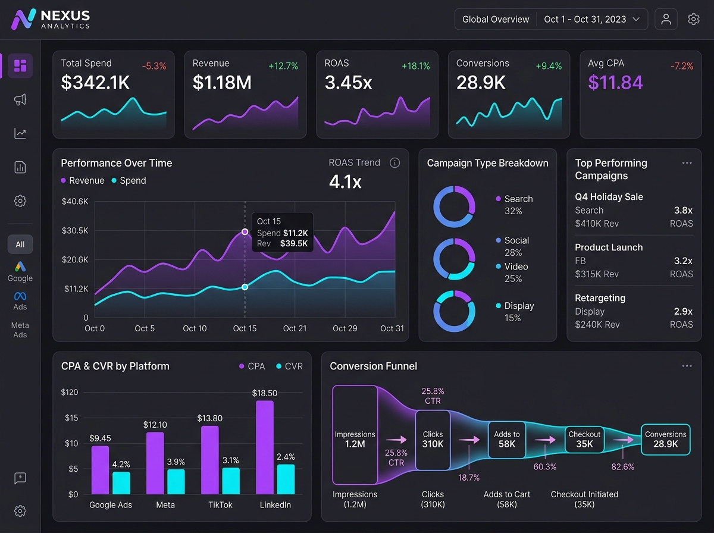Open the Retargeting campaign
Image resolution: width=714 pixels, height=533 pixels.
point(634,311)
